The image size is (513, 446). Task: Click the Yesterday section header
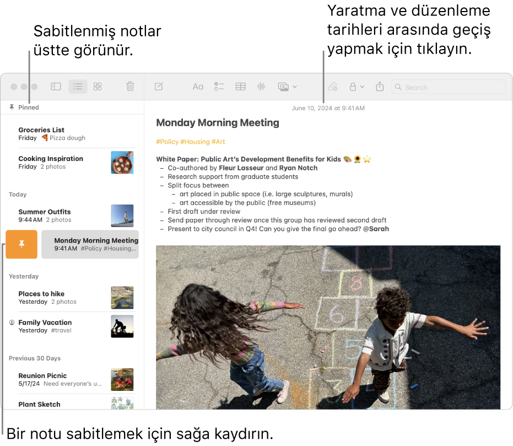click(24, 276)
